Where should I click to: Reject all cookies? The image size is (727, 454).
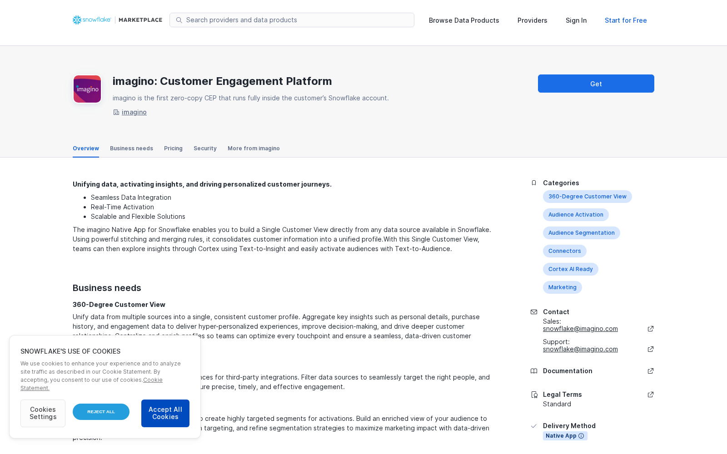point(101,412)
